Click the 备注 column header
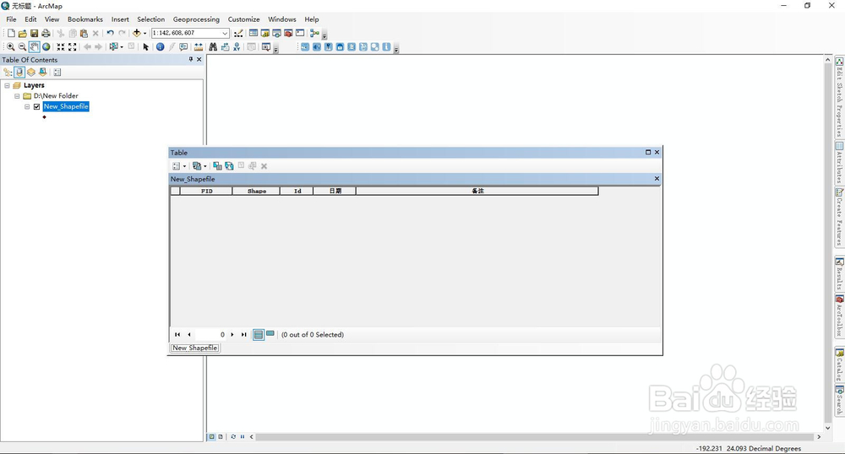Image resolution: width=845 pixels, height=454 pixels. click(x=477, y=191)
